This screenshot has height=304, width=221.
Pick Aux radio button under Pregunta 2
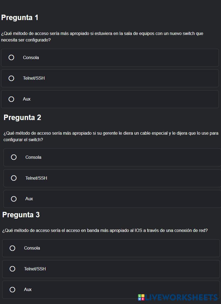[14, 199]
